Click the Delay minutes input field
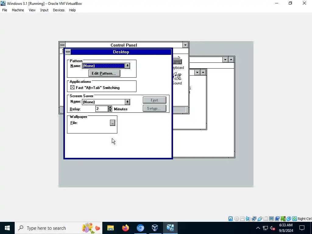312x234 pixels. pyautogui.click(x=102, y=109)
